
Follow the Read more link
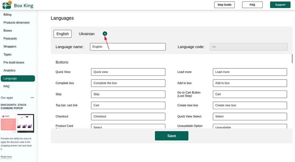click(x=6, y=157)
